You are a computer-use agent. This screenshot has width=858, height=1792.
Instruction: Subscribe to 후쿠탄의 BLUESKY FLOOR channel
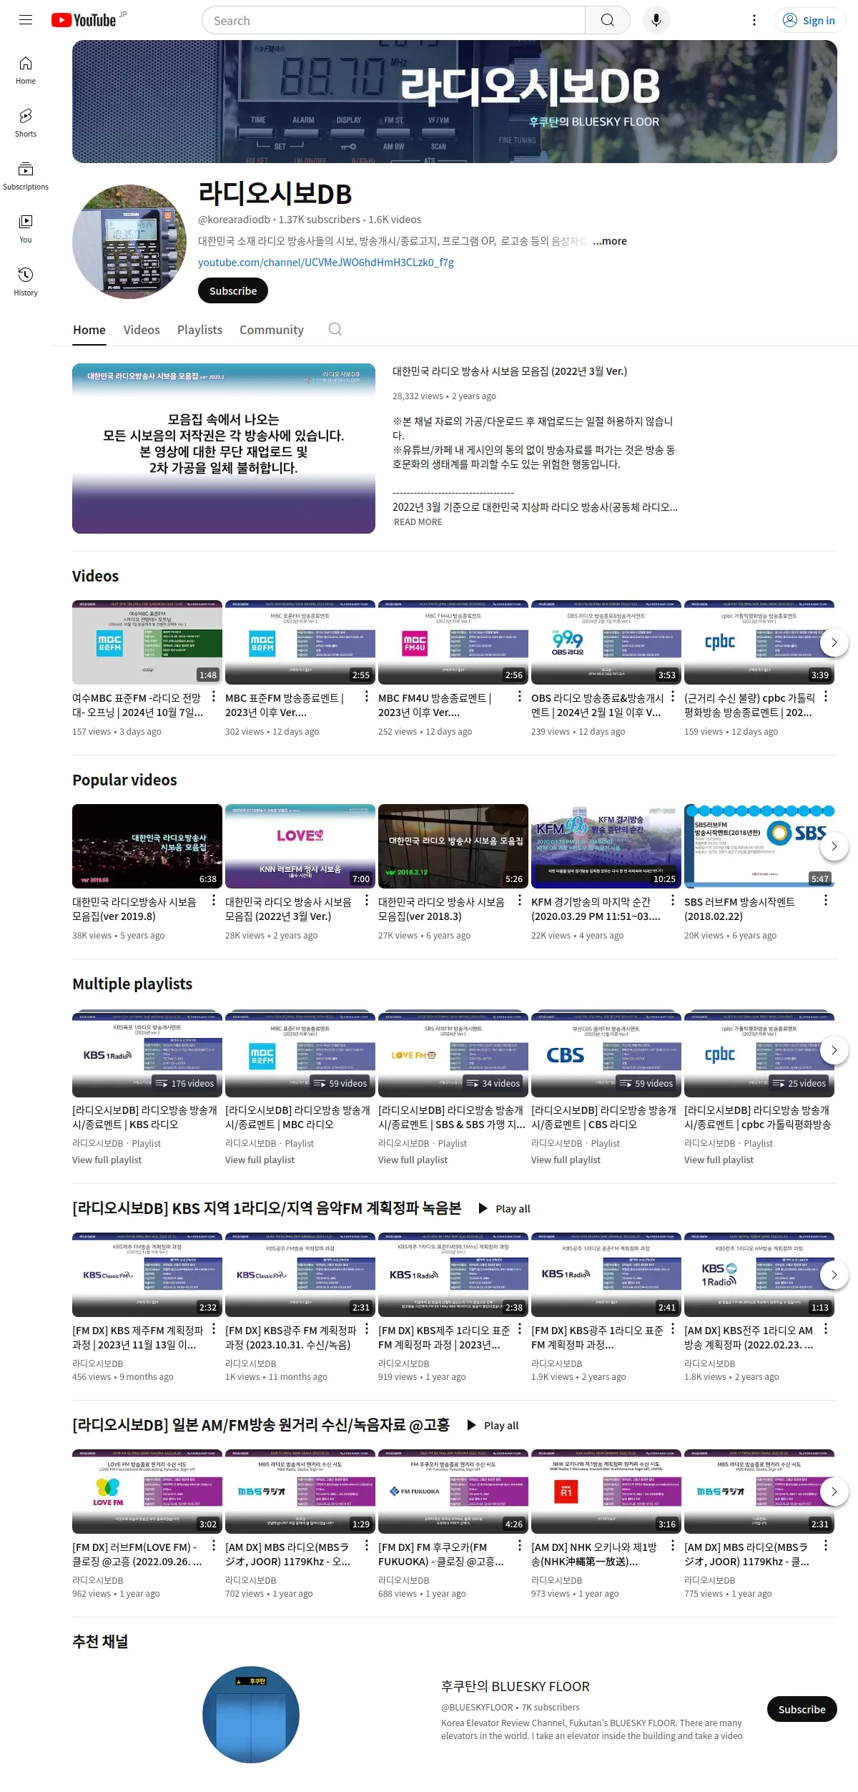pos(802,1709)
